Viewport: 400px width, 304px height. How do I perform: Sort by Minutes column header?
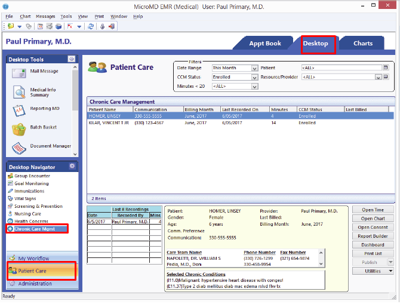283,109
